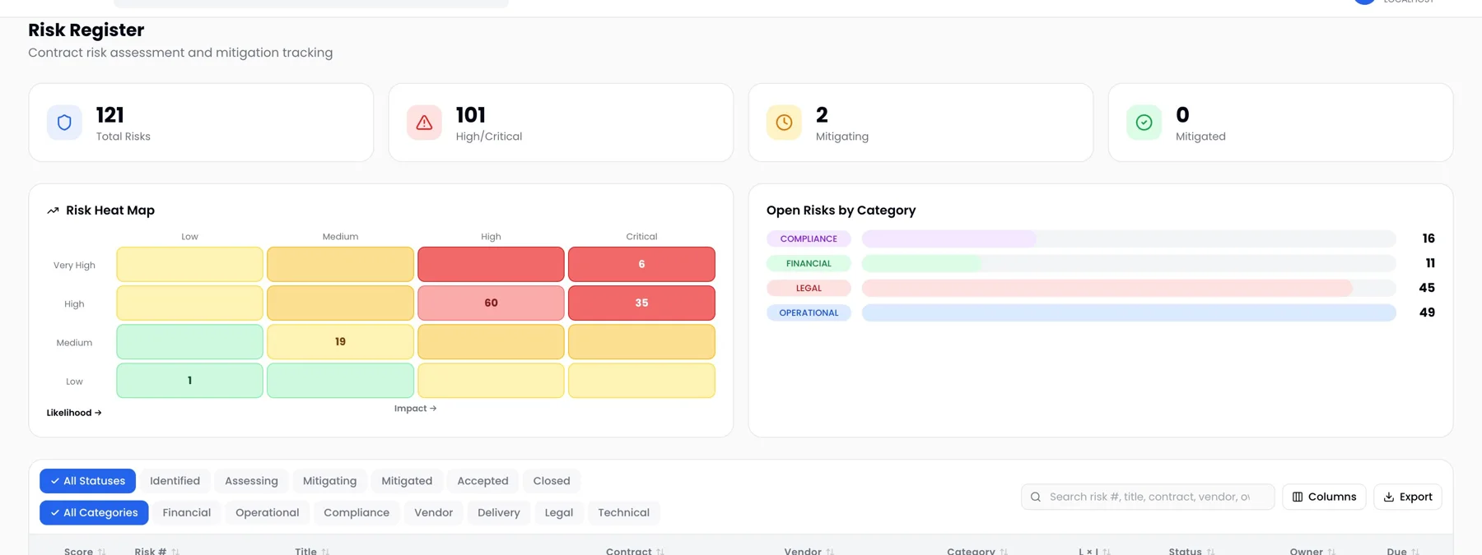Click the Operational count '49'

coord(1427,312)
